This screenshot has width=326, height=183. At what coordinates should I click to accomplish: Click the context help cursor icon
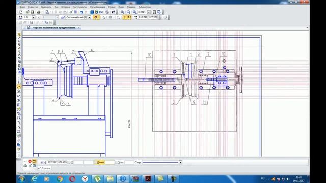(113, 12)
